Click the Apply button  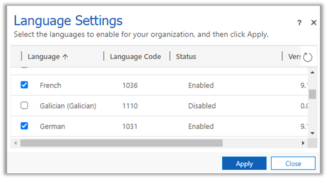[x=244, y=164]
